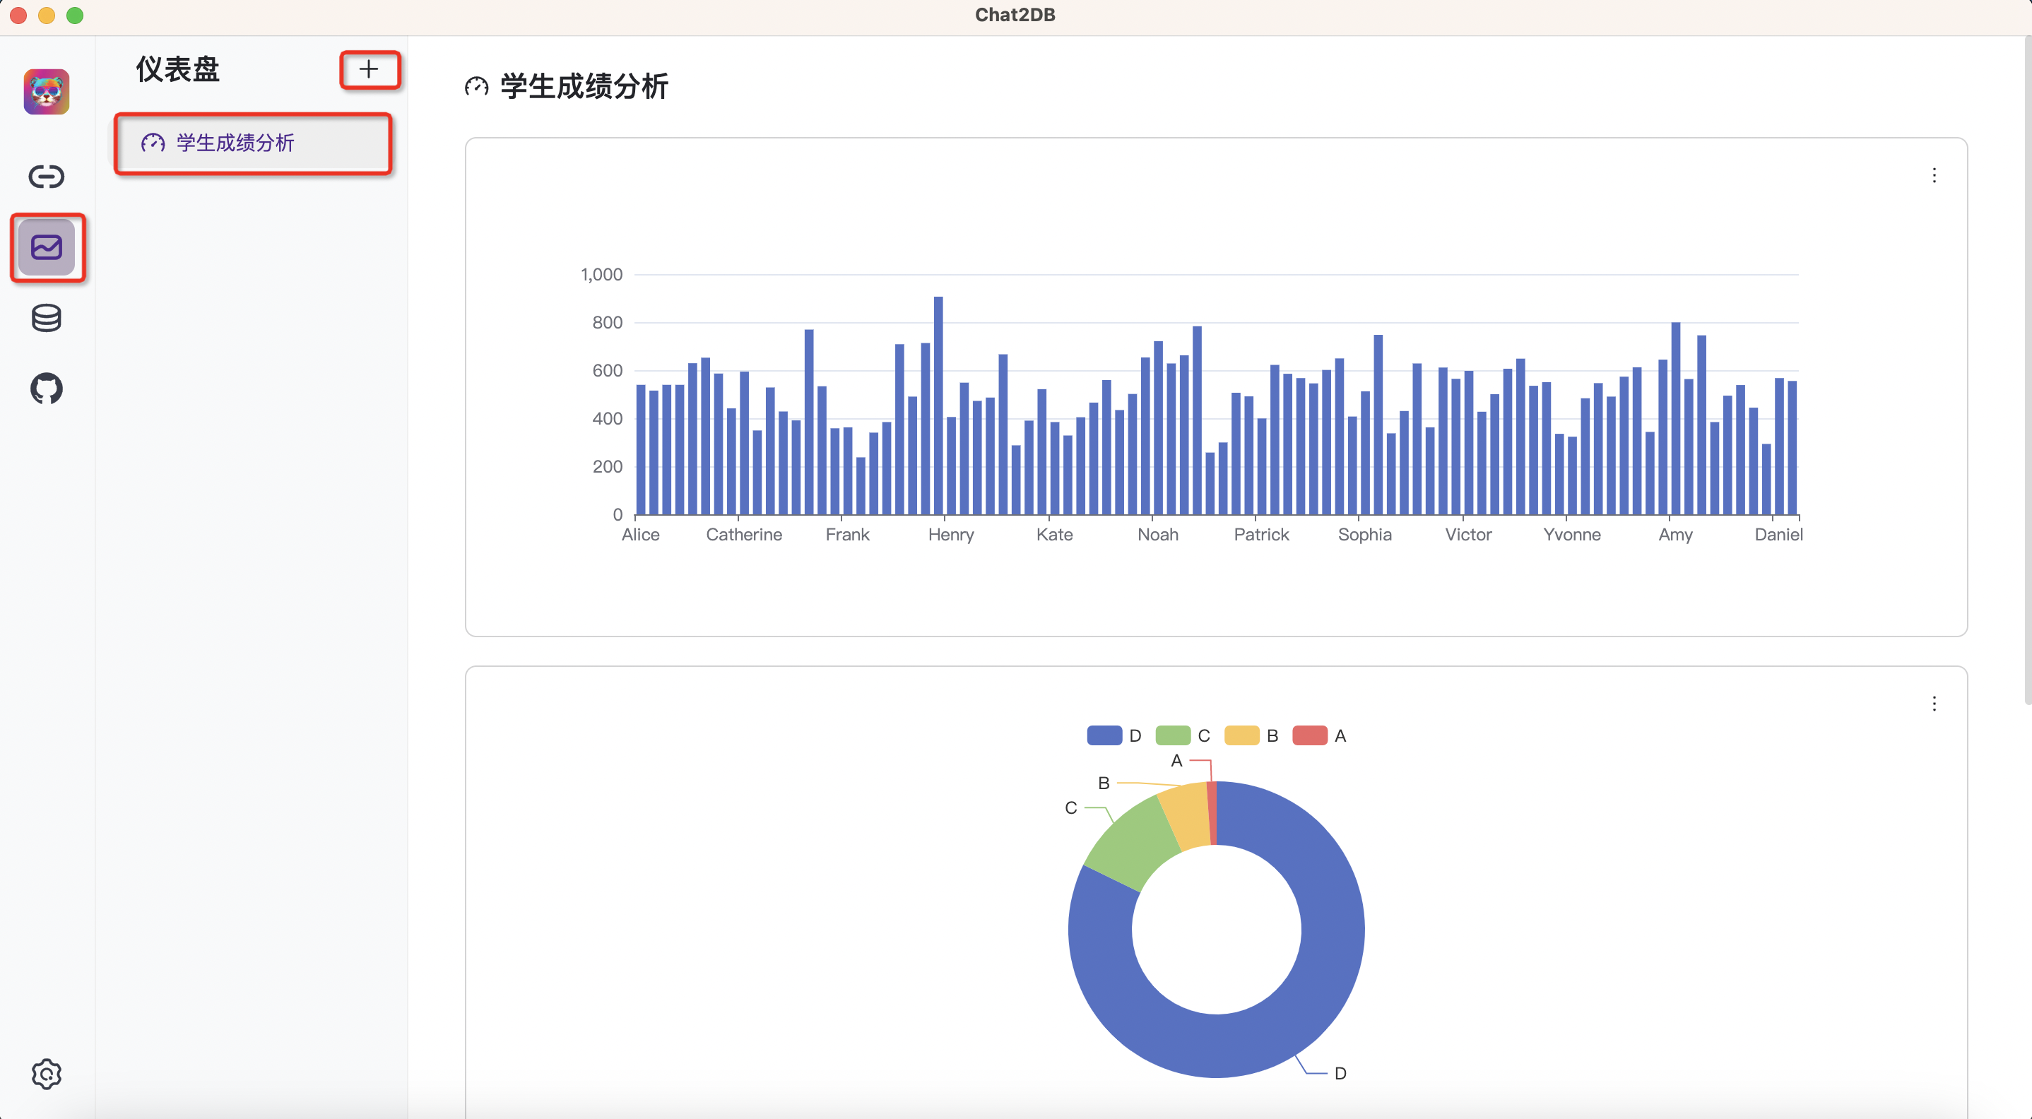Toggle legend series D blue swatch
Image resolution: width=2032 pixels, height=1119 pixels.
click(x=1104, y=735)
